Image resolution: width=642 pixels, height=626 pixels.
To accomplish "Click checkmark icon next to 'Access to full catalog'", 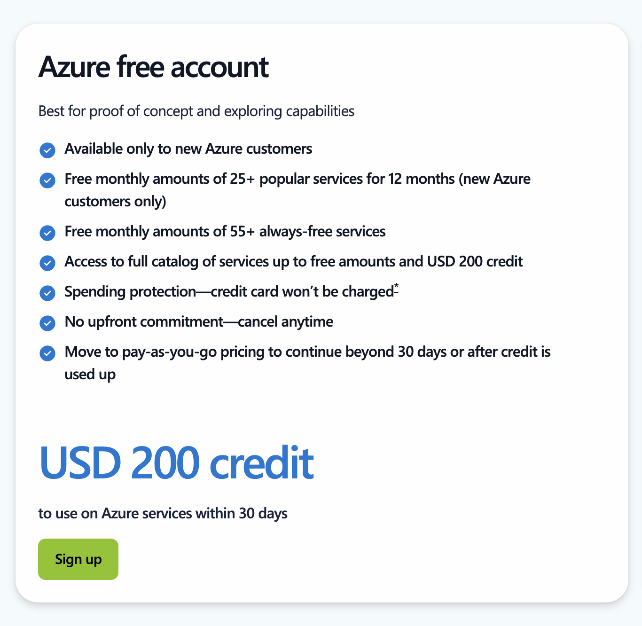I will tap(47, 263).
